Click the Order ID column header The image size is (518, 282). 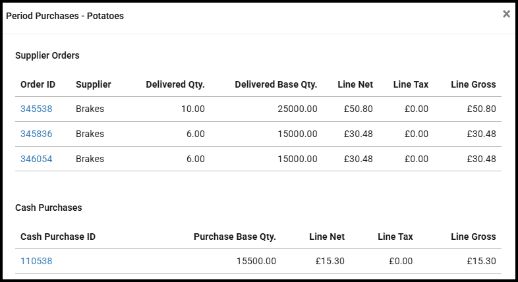[38, 84]
